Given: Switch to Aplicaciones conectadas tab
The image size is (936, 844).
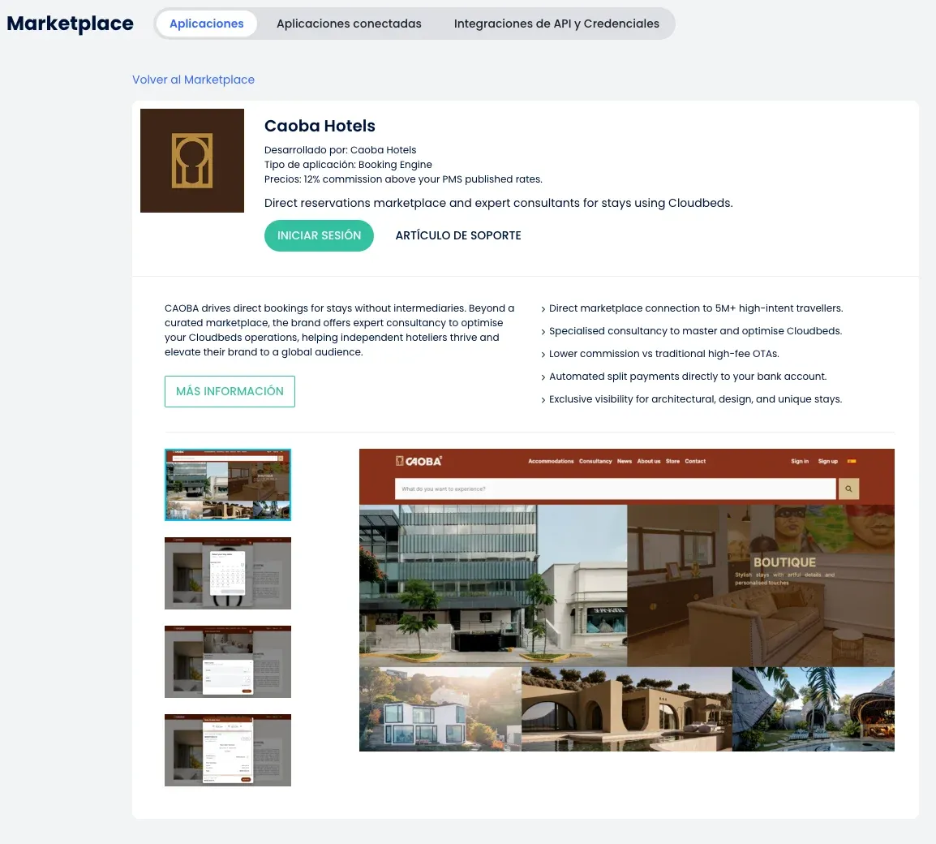Looking at the screenshot, I should click(x=349, y=24).
